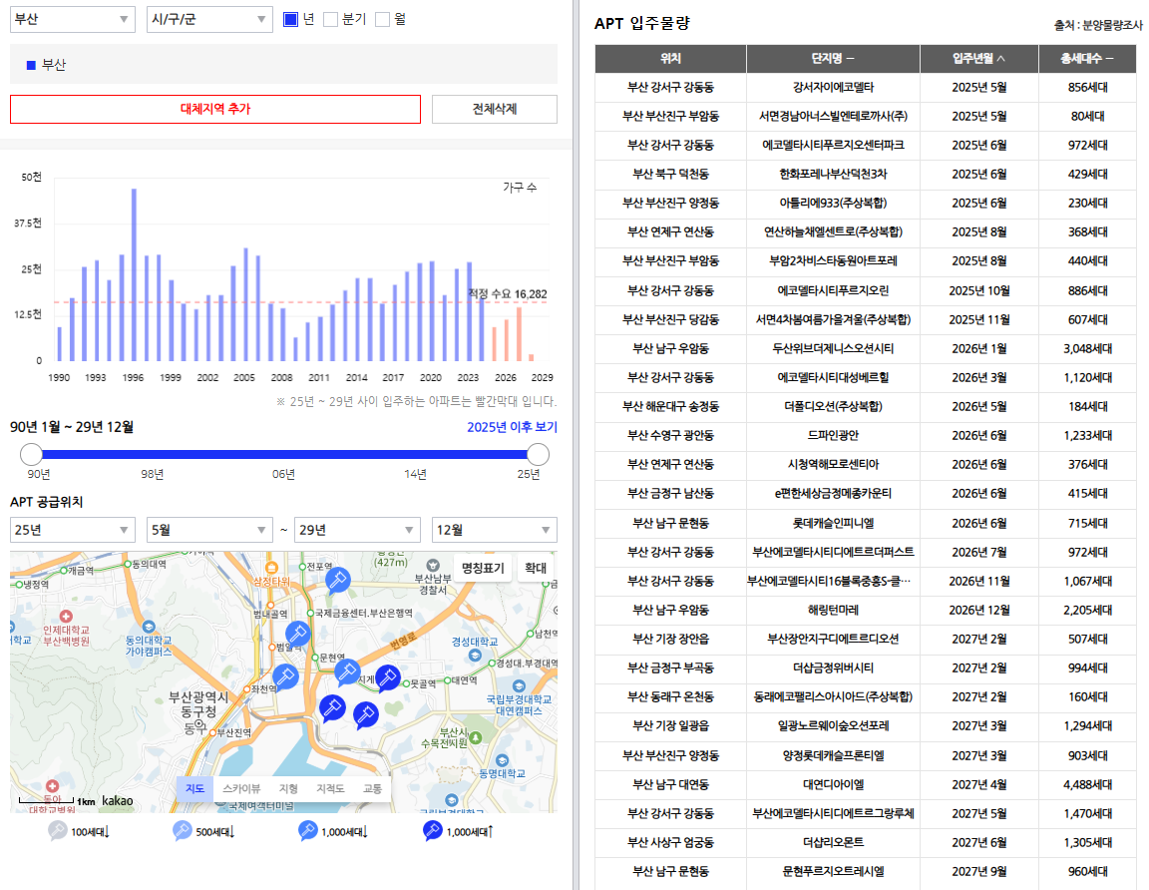Click the 확대 map button
Viewport: 1149px width, 890px height.
[x=536, y=568]
